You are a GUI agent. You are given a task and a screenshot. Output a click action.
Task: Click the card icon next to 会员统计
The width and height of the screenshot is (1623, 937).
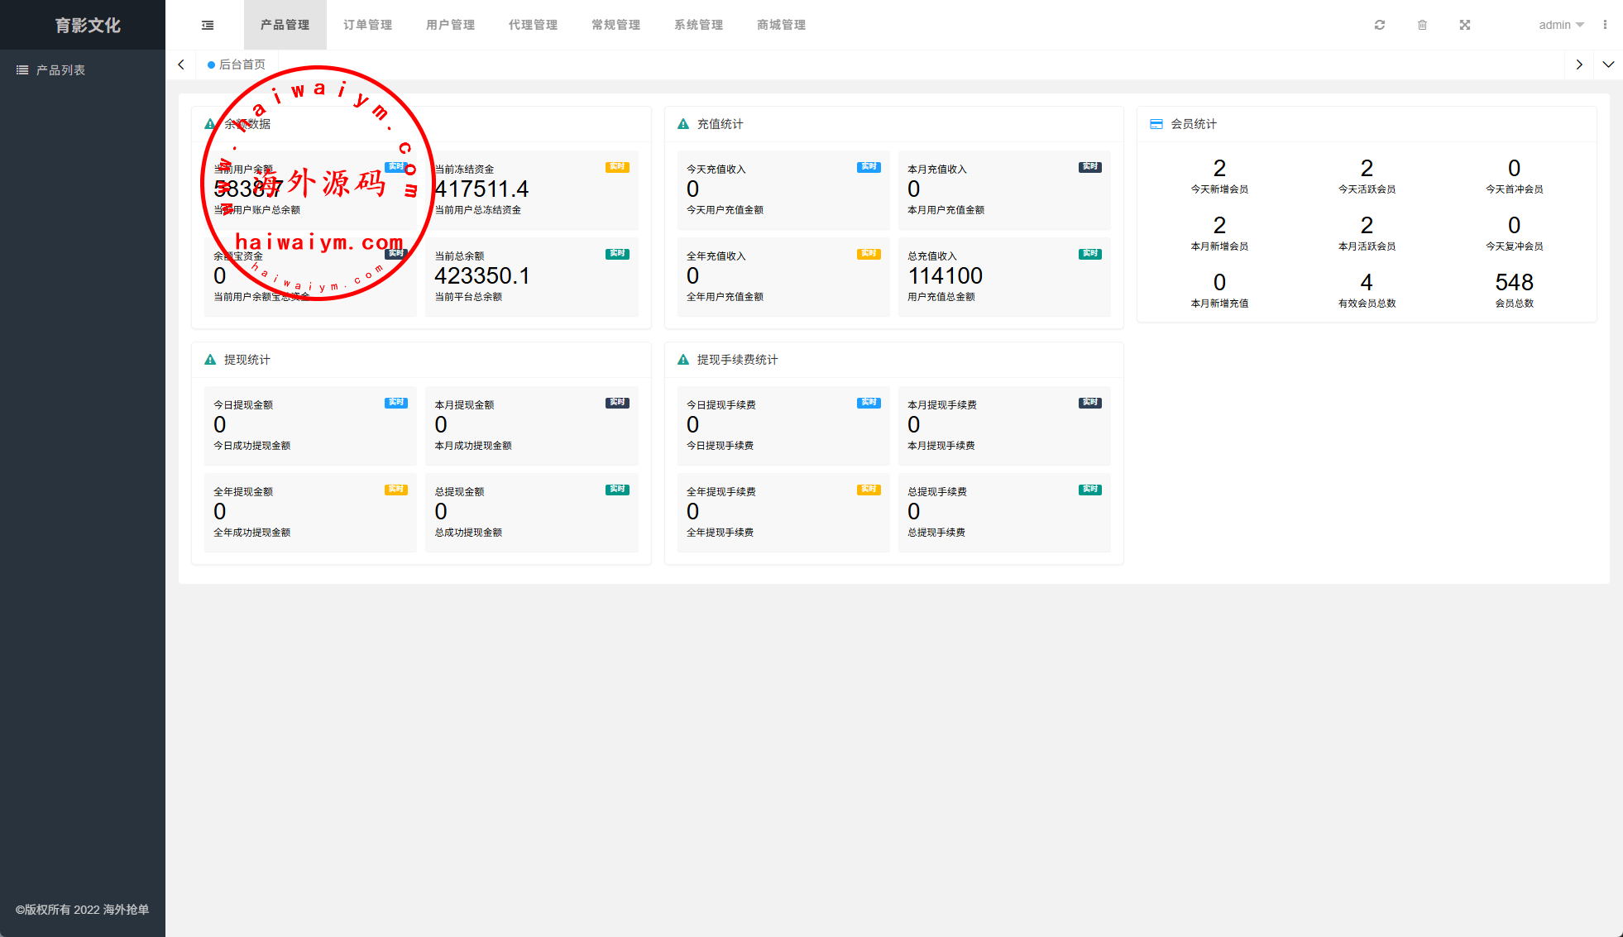coord(1156,124)
